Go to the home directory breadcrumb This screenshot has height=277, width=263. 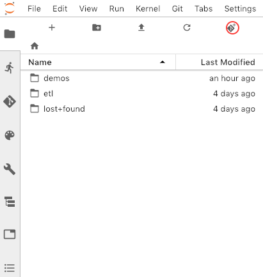tap(35, 46)
